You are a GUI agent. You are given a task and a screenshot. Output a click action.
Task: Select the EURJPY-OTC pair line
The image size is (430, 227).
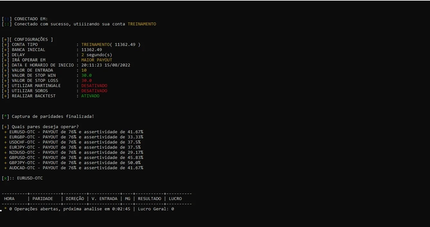tap(72, 147)
